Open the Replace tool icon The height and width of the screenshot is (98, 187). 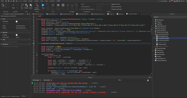[26, 5]
